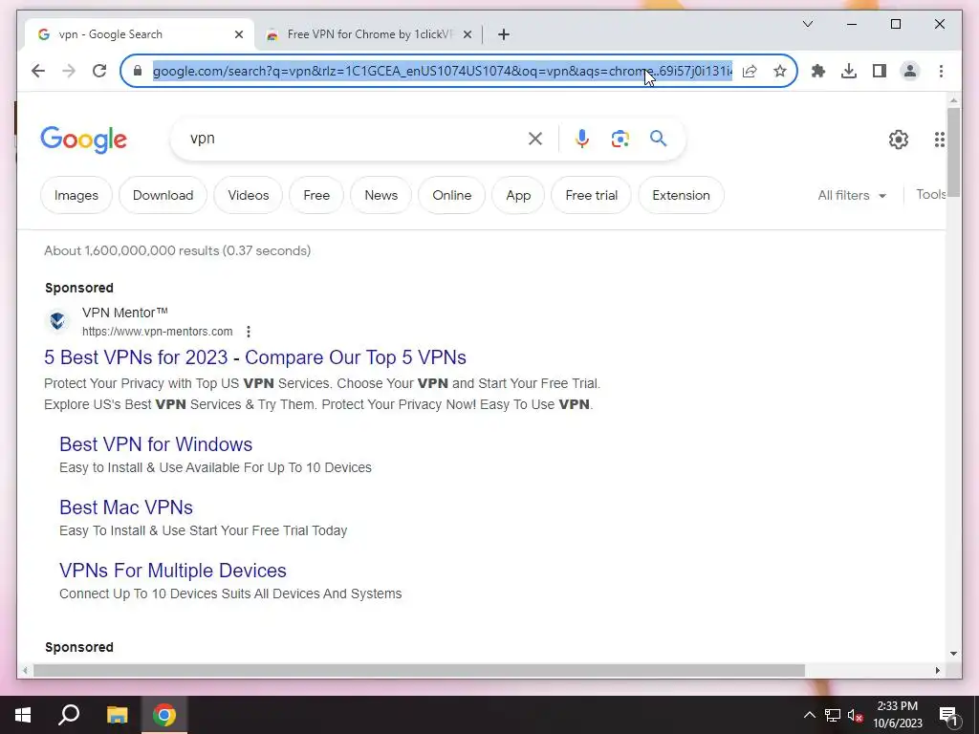979x734 pixels.
Task: Open the Windows Start menu
Action: click(23, 715)
